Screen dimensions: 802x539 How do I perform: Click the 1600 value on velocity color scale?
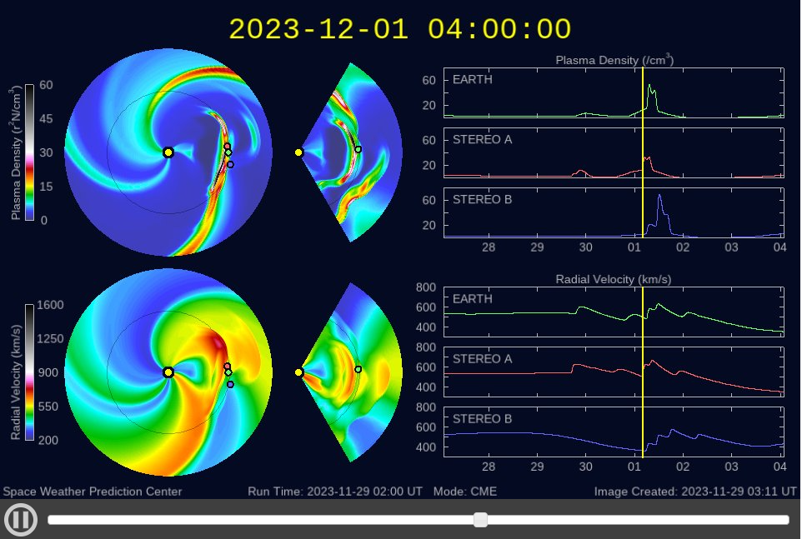(x=50, y=305)
